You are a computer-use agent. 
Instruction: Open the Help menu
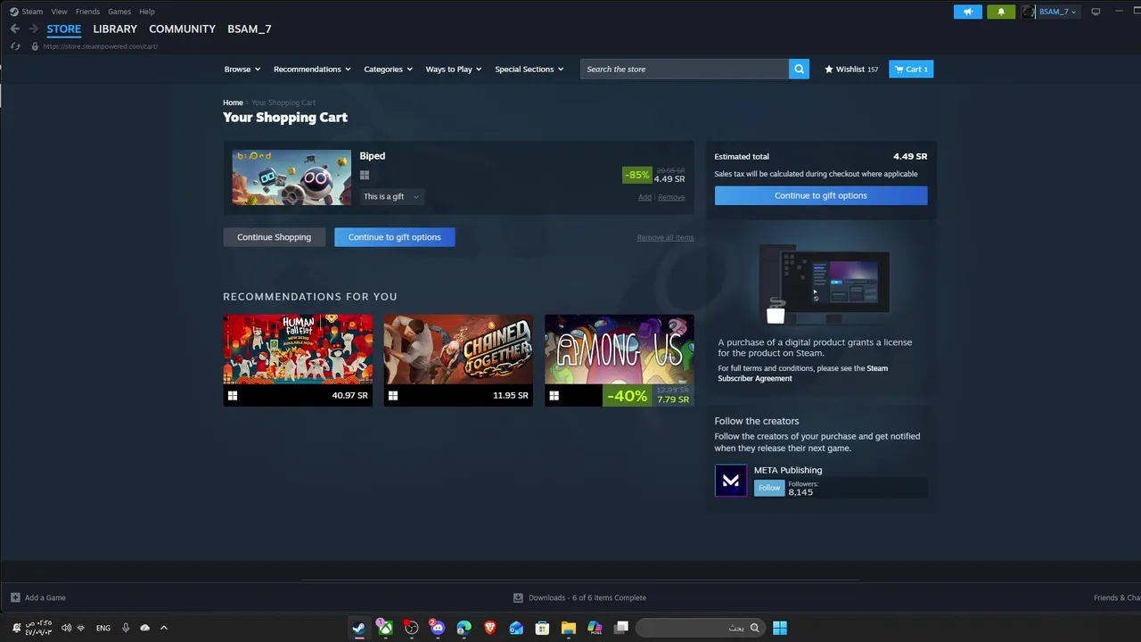tap(147, 12)
